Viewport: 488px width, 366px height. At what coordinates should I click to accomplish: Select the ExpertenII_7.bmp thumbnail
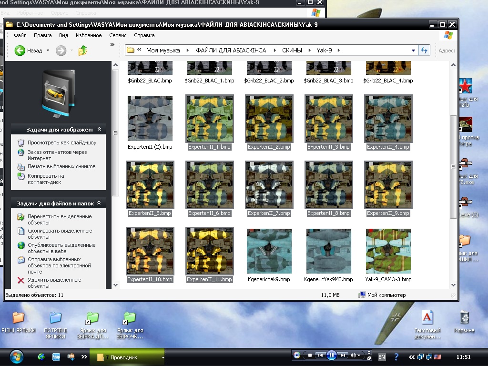pyautogui.click(x=269, y=185)
